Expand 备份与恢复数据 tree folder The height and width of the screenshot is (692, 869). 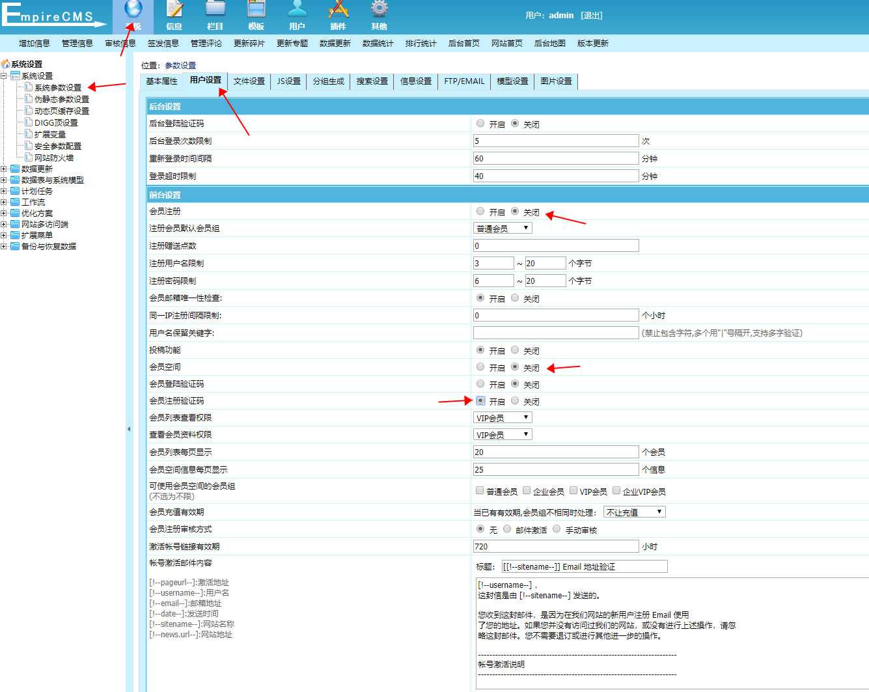pos(4,247)
